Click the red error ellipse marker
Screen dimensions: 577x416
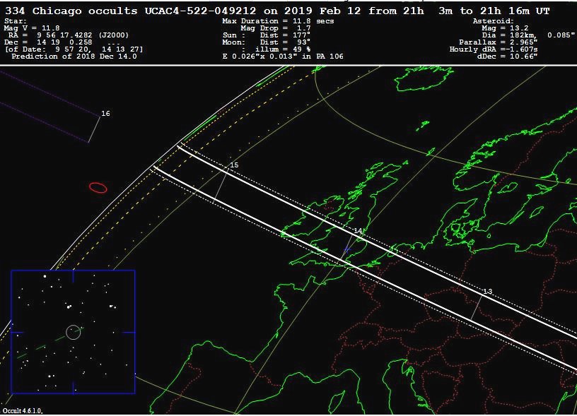(x=98, y=187)
